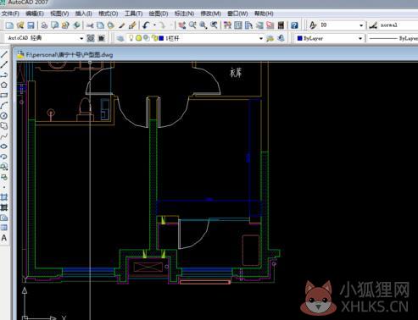The width and height of the screenshot is (418, 320).
Task: Open the ByLayer color control dropdown
Action: click(360, 38)
